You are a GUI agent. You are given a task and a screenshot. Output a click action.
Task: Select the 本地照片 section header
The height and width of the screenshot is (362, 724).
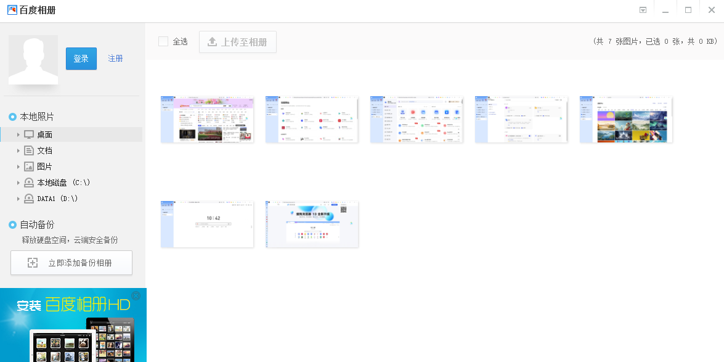coord(31,117)
